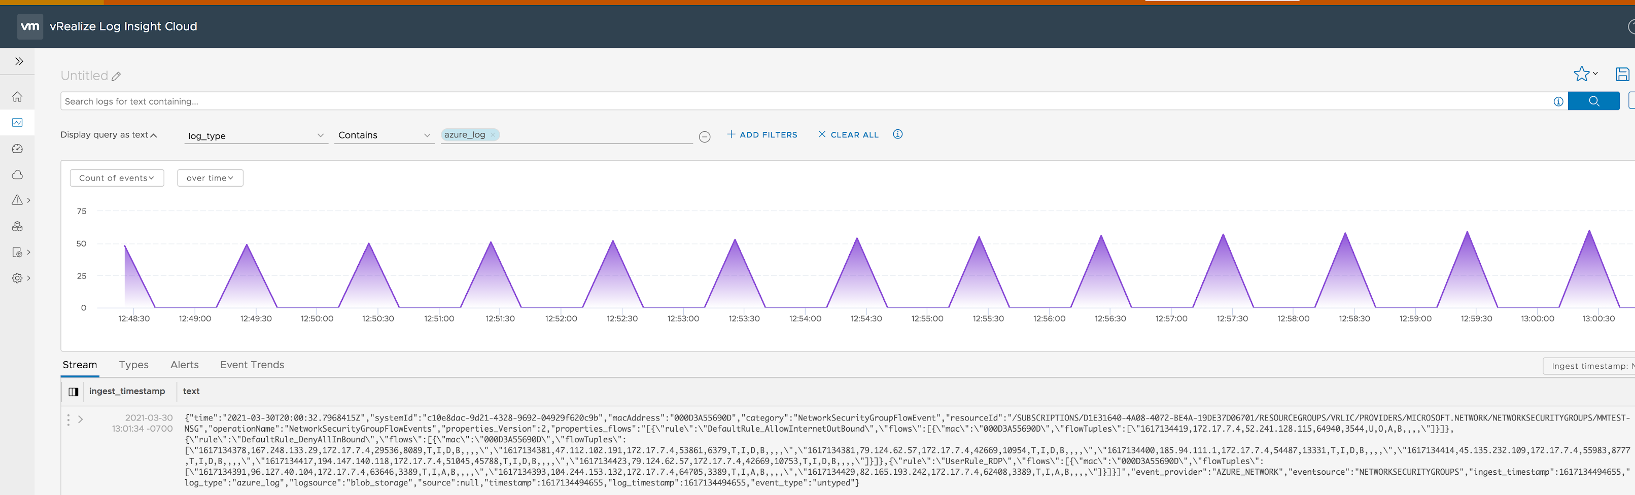Click the filters info icon
Image resolution: width=1635 pixels, height=495 pixels.
click(x=897, y=134)
